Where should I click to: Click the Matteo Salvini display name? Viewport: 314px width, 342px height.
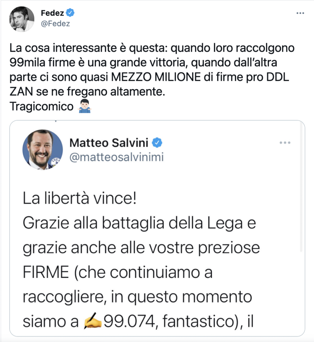(109, 143)
